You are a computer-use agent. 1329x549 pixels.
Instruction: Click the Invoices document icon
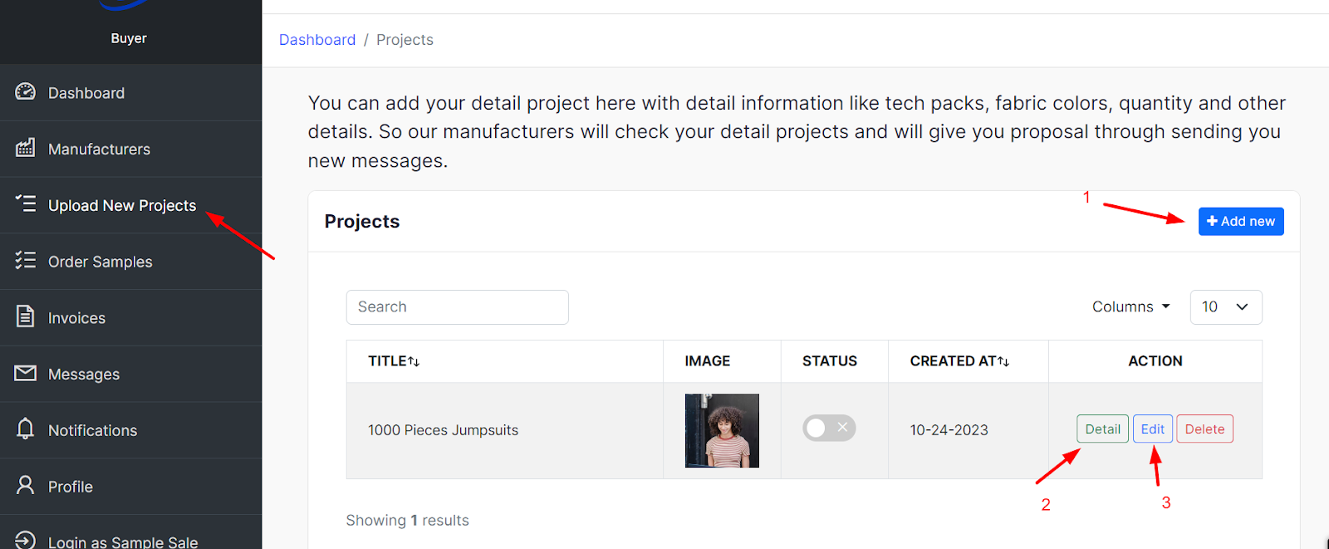26,316
